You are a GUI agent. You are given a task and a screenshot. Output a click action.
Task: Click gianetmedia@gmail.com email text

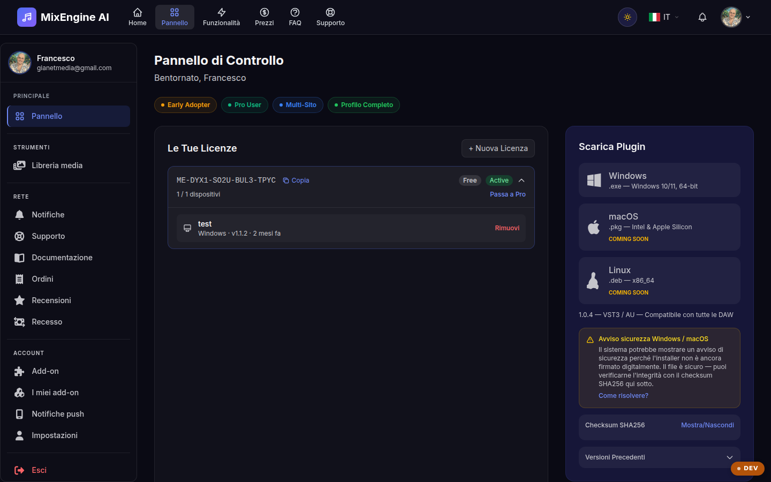pos(74,68)
